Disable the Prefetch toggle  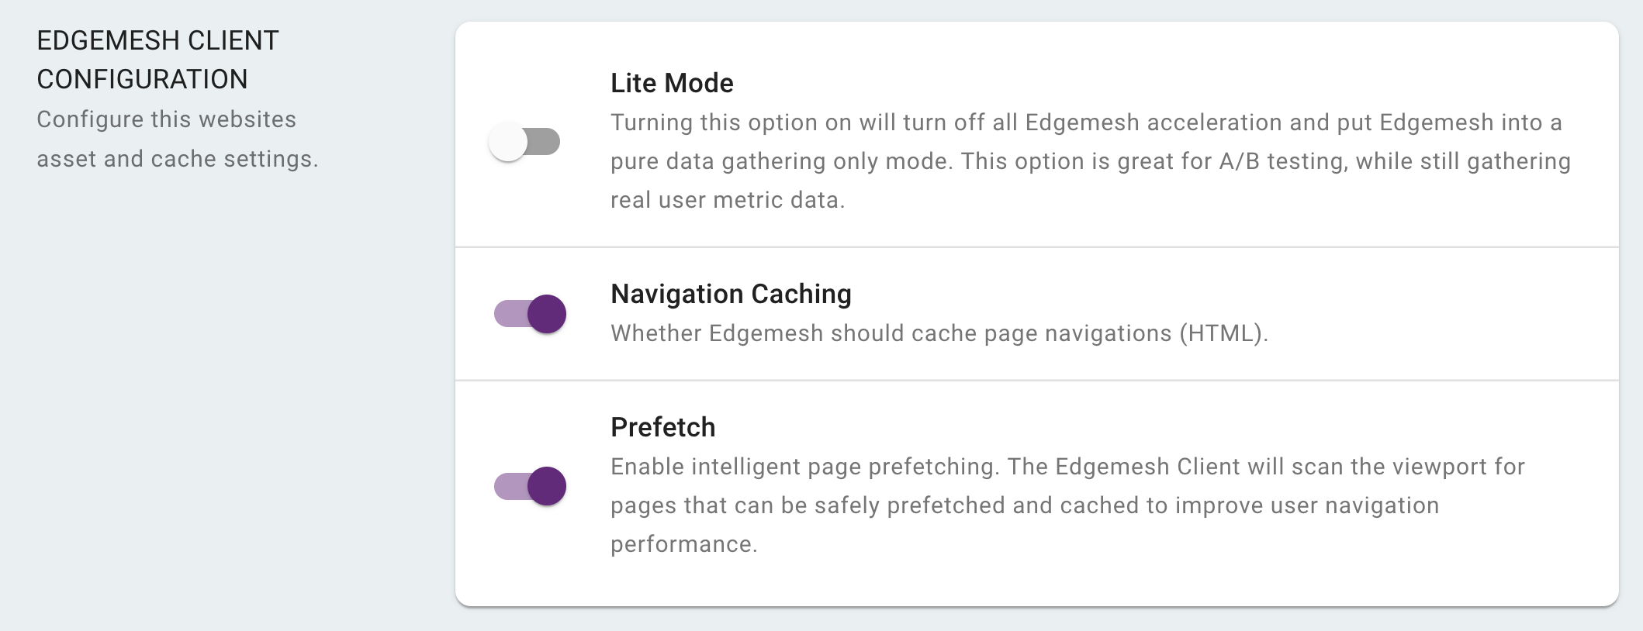531,486
